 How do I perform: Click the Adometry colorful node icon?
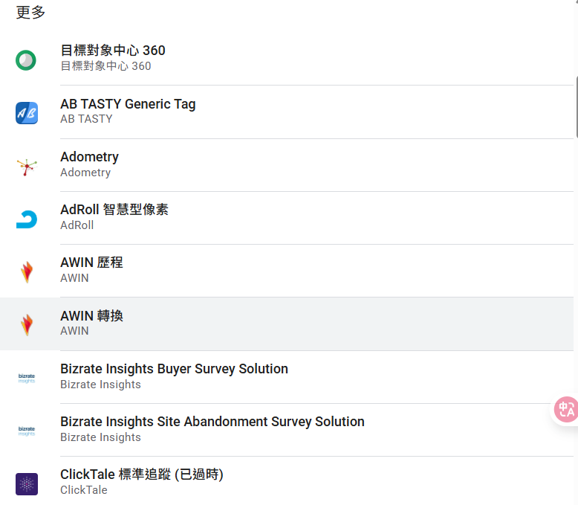(x=27, y=167)
